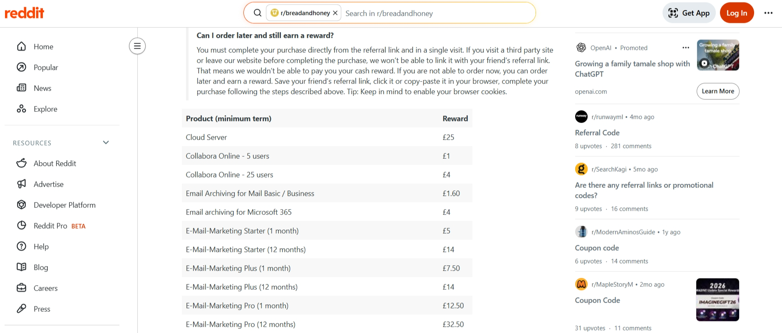This screenshot has width=782, height=333.
Task: Open the 'Coupon Code' MapleStoryM post
Action: (597, 300)
